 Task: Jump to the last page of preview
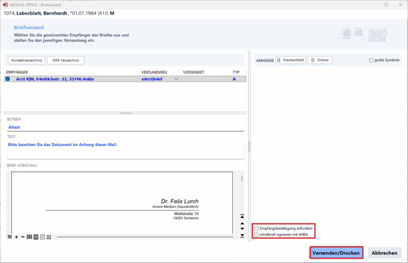point(242,236)
